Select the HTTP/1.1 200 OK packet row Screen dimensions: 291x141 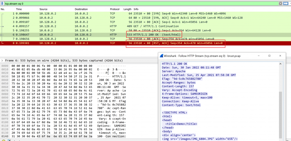point(145,35)
